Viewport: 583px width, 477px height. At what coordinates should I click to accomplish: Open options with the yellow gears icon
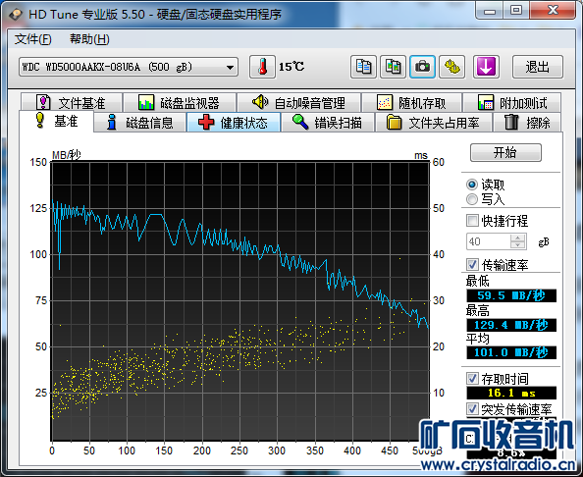451,67
